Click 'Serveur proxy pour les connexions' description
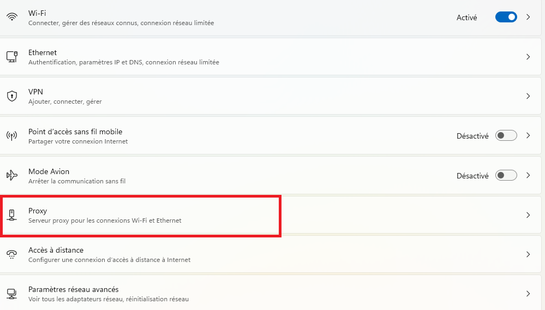545x310 pixels. click(x=105, y=220)
